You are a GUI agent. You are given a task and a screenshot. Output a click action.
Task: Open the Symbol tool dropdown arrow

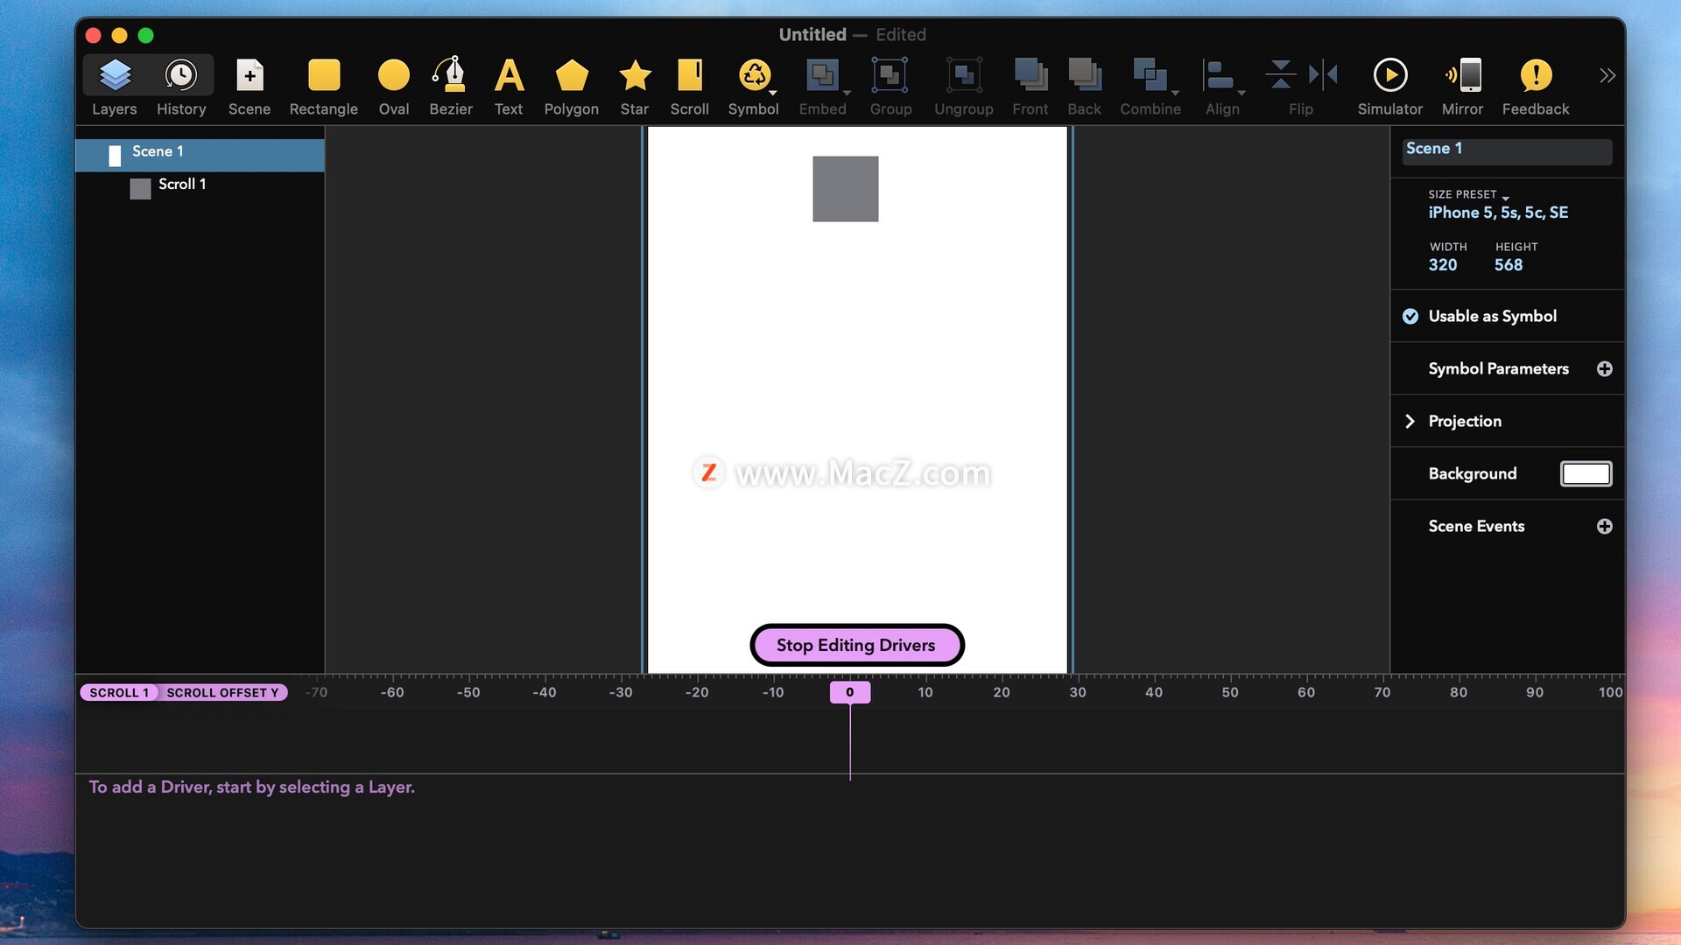773,93
